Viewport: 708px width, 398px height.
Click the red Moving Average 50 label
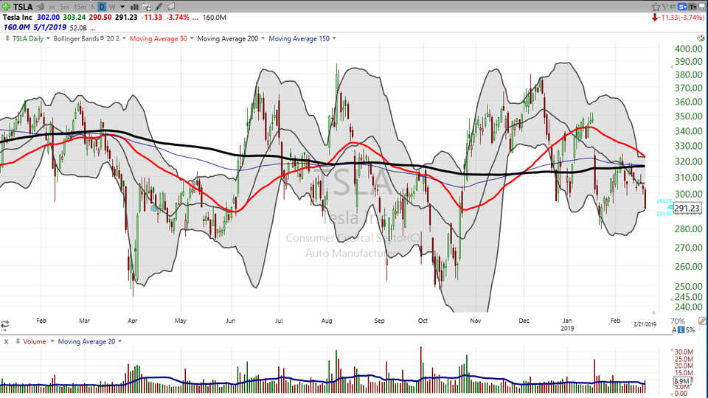[159, 38]
